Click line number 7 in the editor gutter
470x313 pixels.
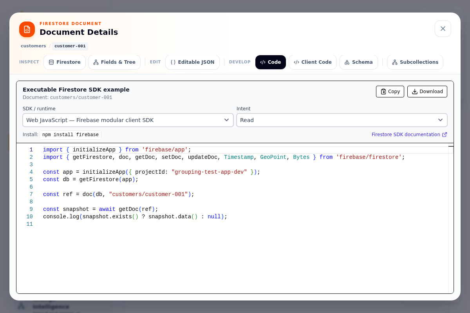31,194
